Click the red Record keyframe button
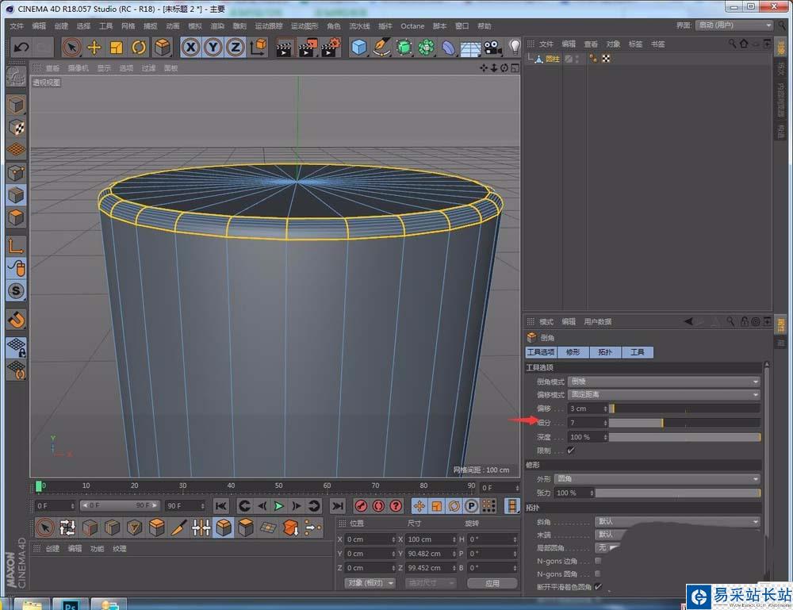This screenshot has width=793, height=610. tap(361, 505)
